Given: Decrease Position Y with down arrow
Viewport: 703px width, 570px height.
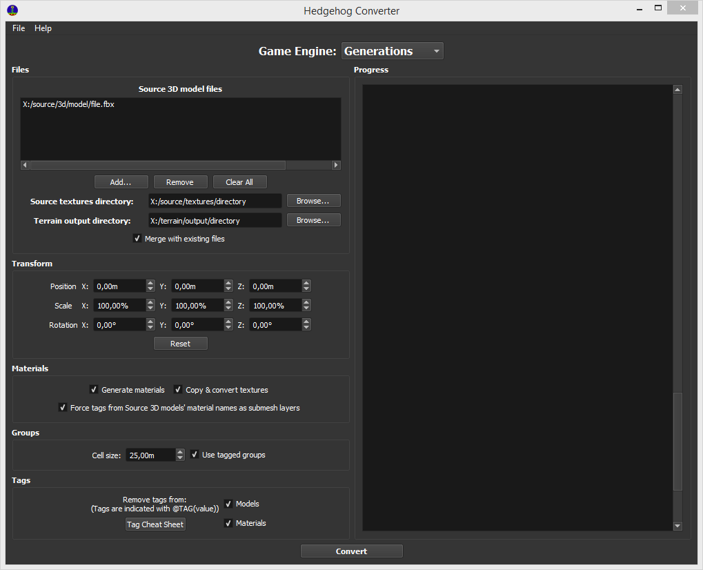Looking at the screenshot, I should (228, 289).
